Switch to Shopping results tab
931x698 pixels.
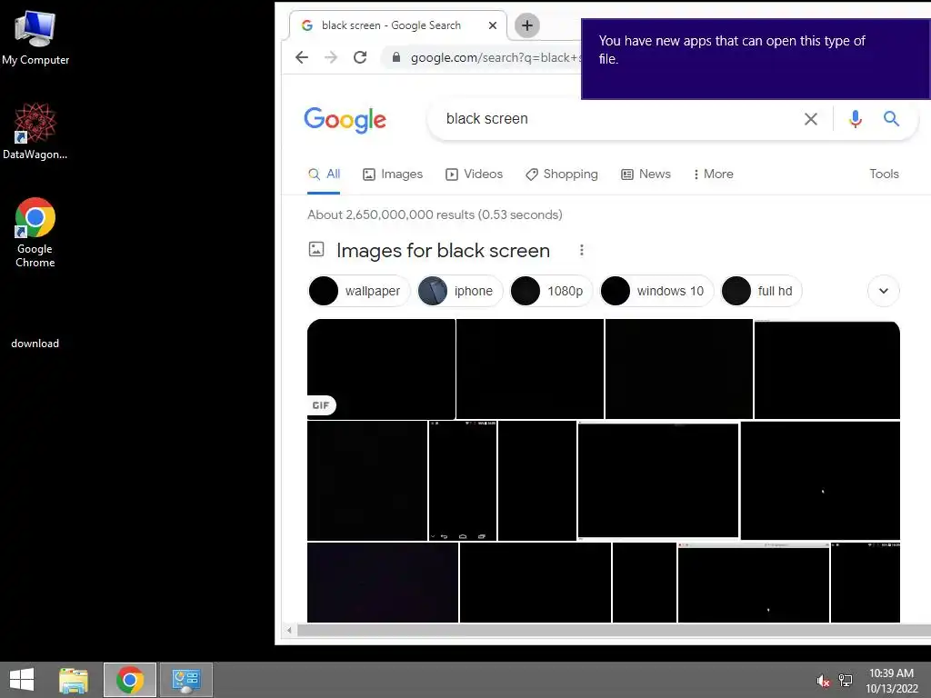[562, 174]
